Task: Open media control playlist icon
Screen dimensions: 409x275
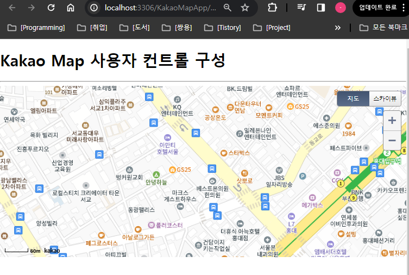Action: coord(301,7)
